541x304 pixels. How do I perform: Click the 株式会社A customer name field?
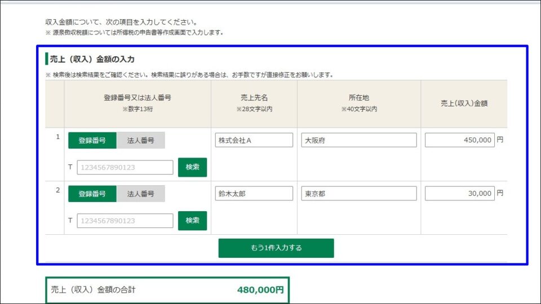click(254, 140)
